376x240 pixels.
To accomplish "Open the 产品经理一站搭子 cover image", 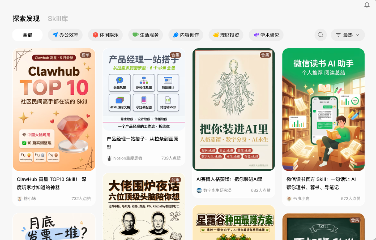I will pos(144,89).
